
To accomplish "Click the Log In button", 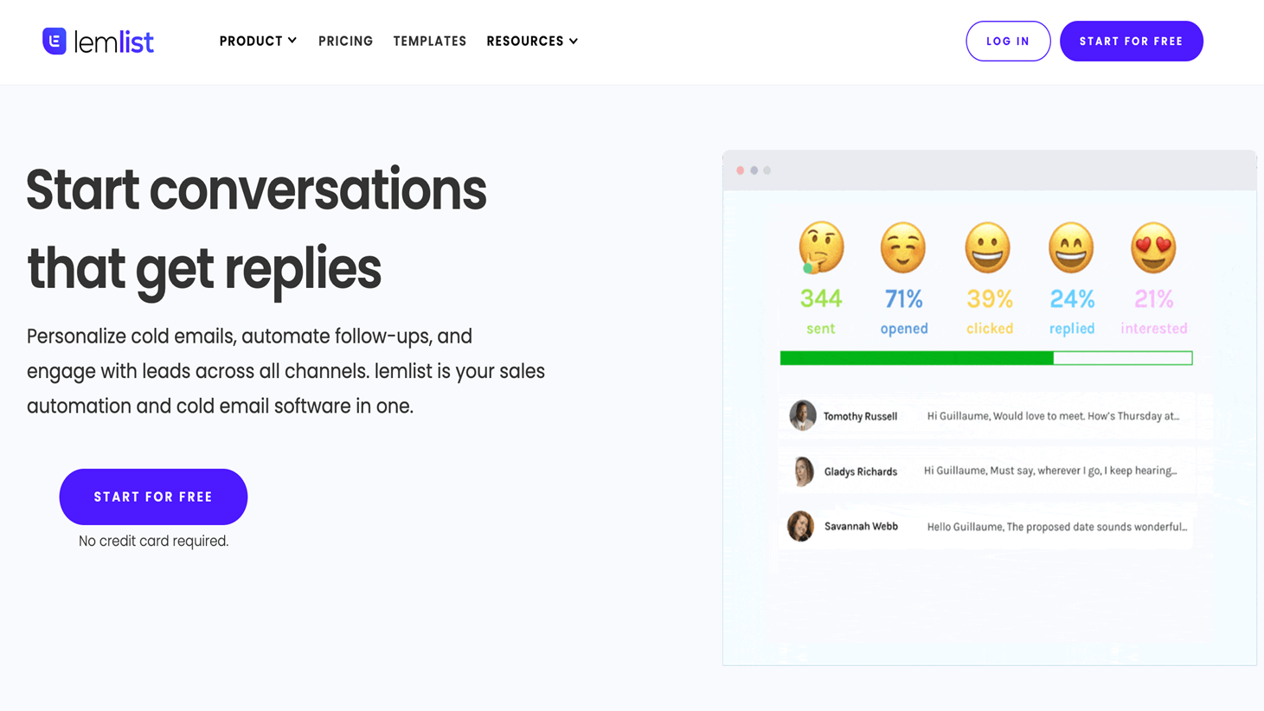I will coord(1008,41).
